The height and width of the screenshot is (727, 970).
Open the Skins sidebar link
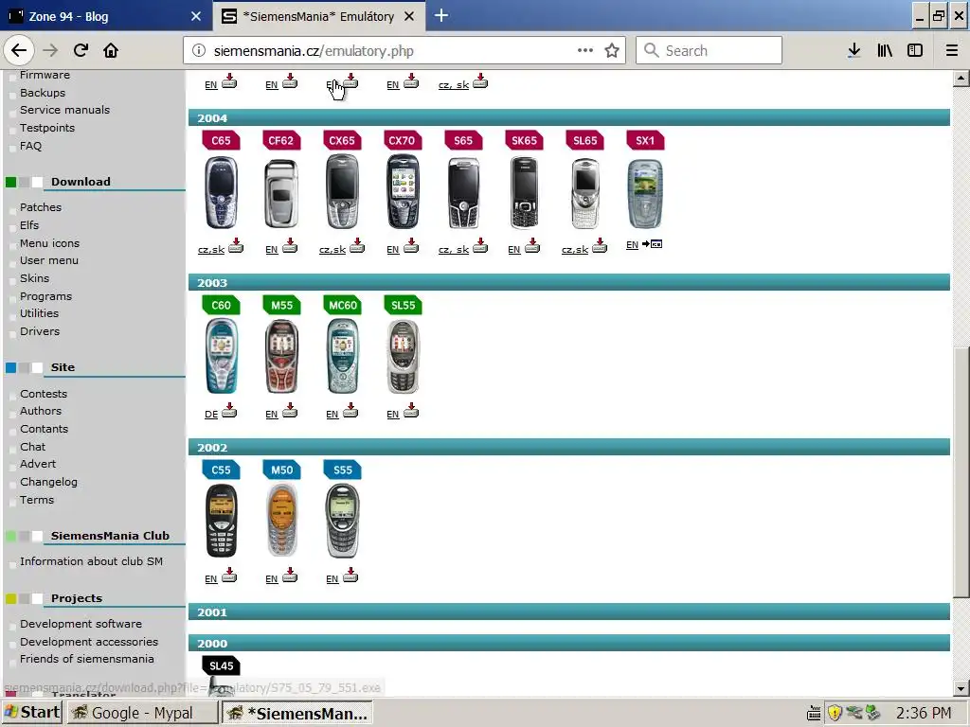[x=34, y=278]
